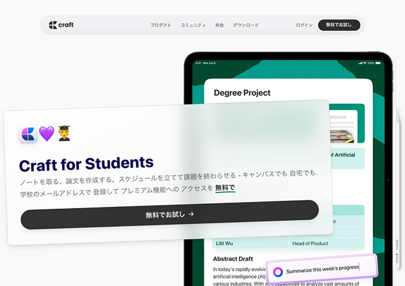Click the Craft for Students heading

pyautogui.click(x=86, y=164)
